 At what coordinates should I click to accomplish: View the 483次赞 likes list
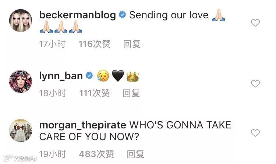96,154
